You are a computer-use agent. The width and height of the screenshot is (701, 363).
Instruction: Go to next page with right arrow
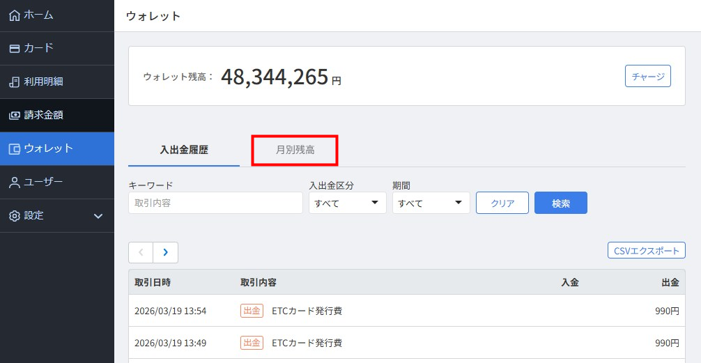pos(165,252)
